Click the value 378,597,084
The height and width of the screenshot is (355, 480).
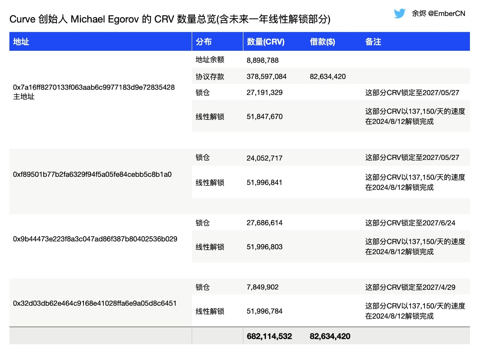pyautogui.click(x=267, y=76)
